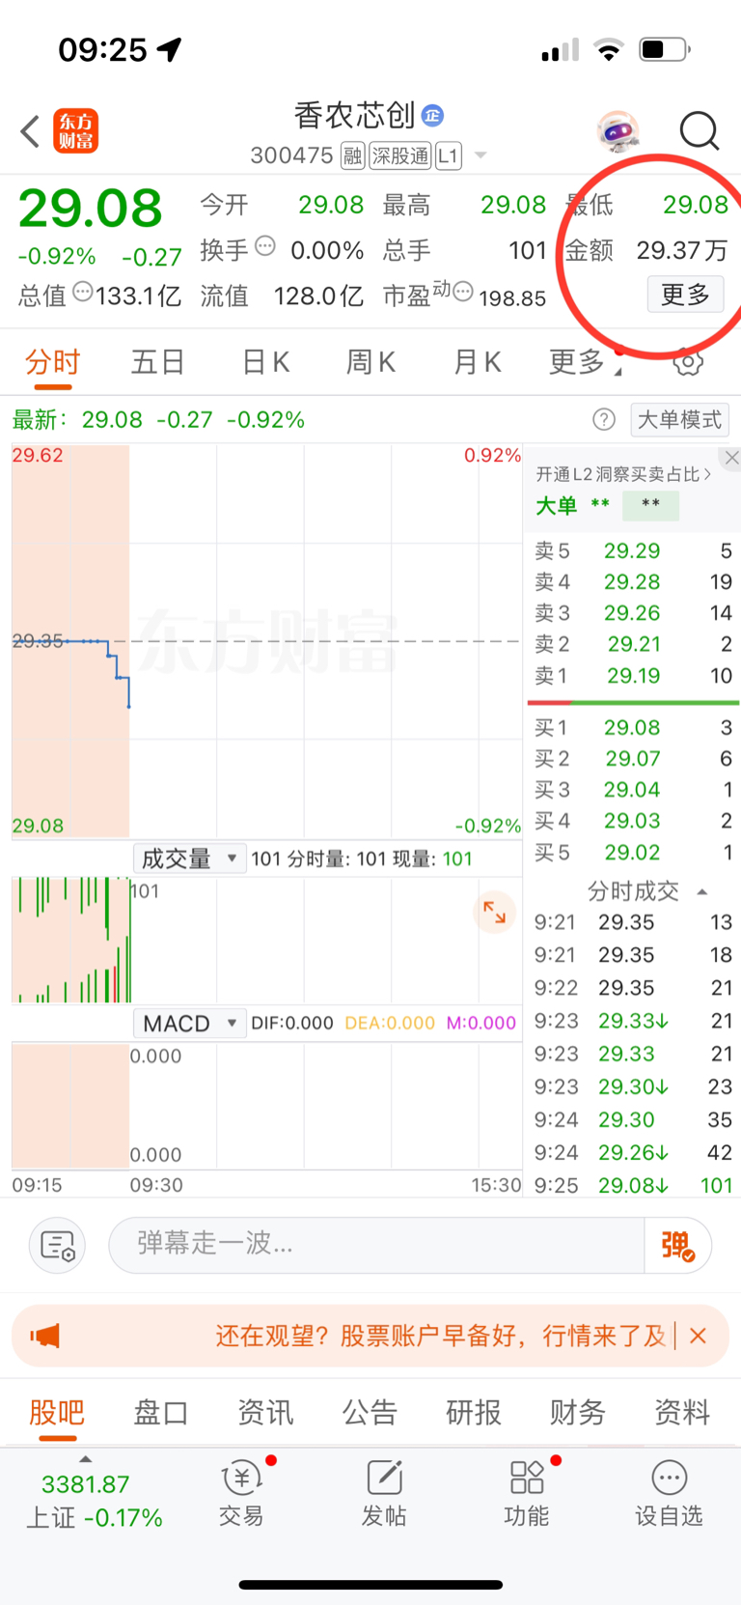Screen dimensions: 741x1606
Task: Tap the orange megaphone icon
Action: point(45,1337)
